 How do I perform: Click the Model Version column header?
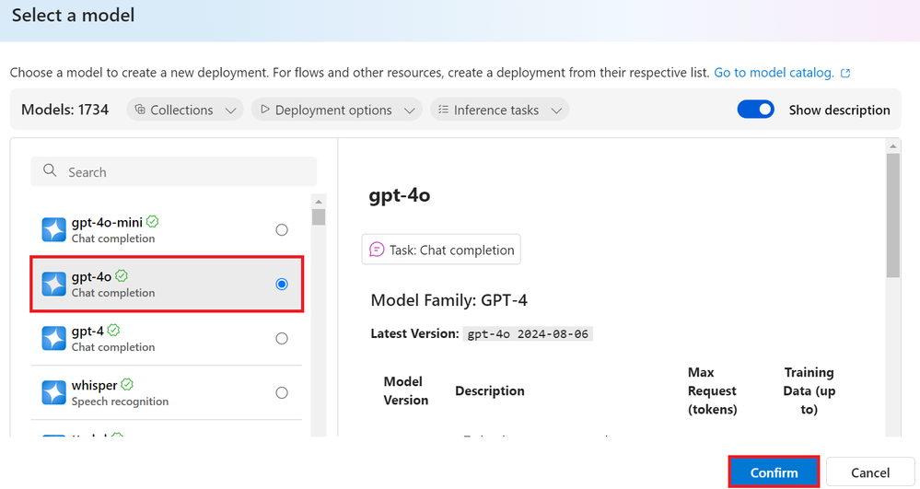point(406,391)
